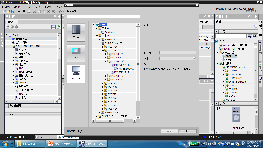Collapse the PLC_1 node in project tree
Screen dimensions: 263x148
[x=10, y=46]
